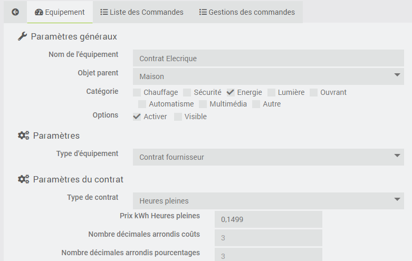Enable the Chauffage category checkbox
The image size is (412, 261).
(x=137, y=93)
